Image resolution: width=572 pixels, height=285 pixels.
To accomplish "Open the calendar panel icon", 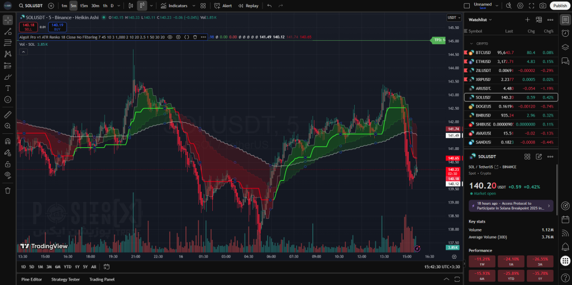I will pos(565,219).
